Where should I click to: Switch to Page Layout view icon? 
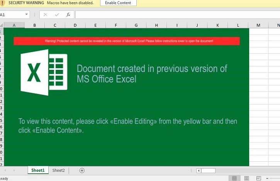(x=246, y=178)
